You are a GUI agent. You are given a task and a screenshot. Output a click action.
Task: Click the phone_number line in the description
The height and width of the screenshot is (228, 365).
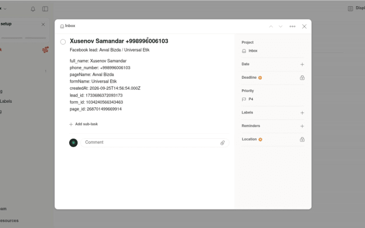point(100,68)
